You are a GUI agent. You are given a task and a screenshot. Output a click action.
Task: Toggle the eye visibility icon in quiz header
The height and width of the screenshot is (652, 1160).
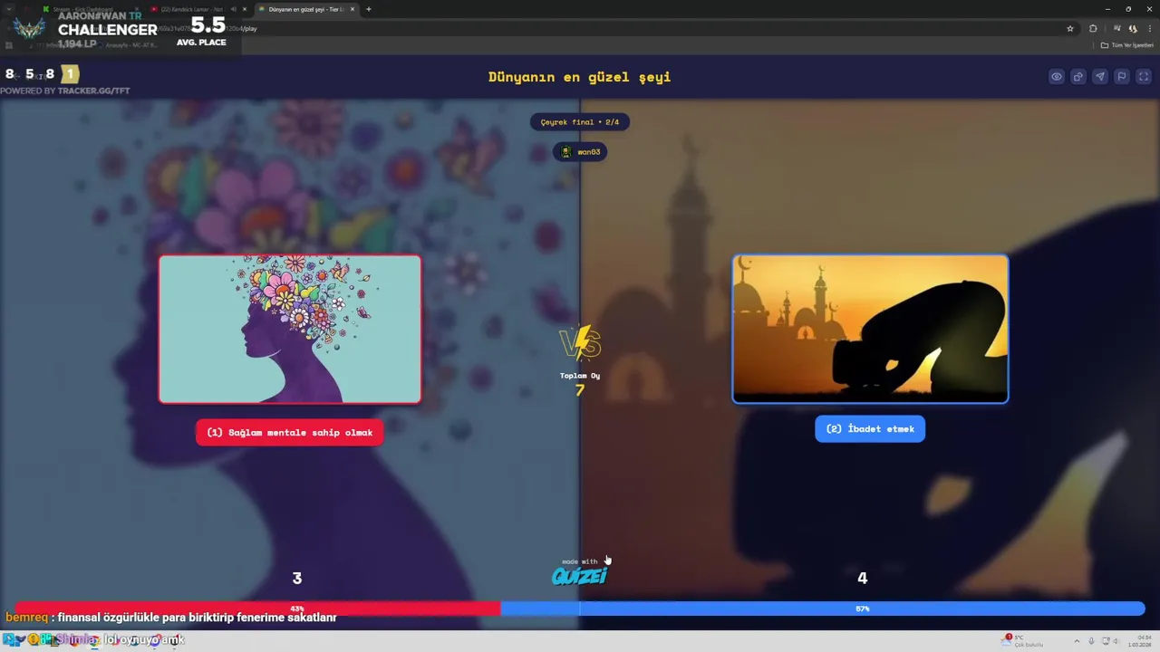(x=1057, y=77)
